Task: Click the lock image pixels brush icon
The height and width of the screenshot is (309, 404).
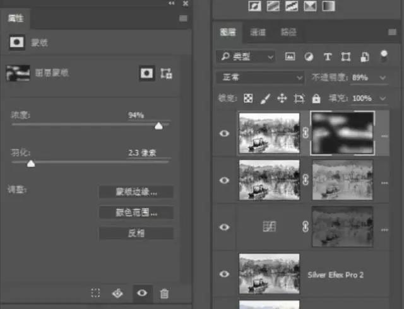Action: 265,98
